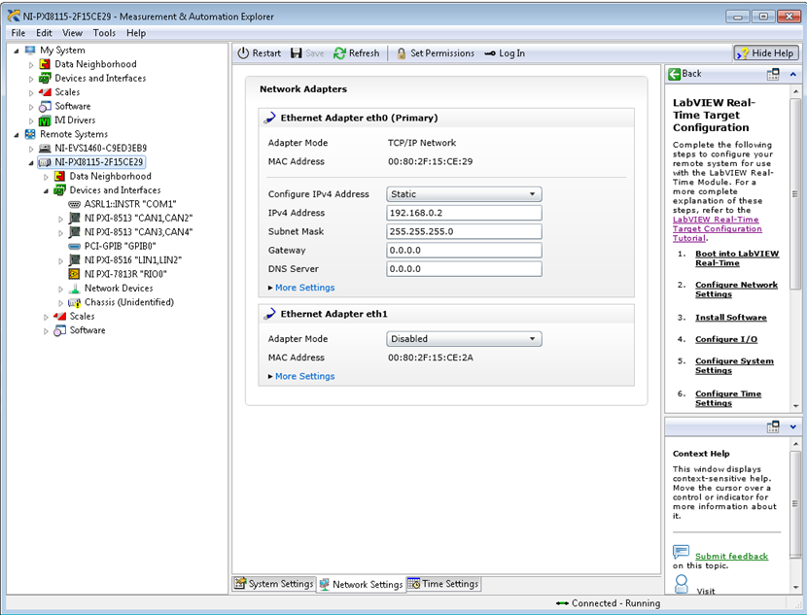The height and width of the screenshot is (615, 807).
Task: Click the NI PXI-7813R RIO0 icon
Action: pos(75,274)
